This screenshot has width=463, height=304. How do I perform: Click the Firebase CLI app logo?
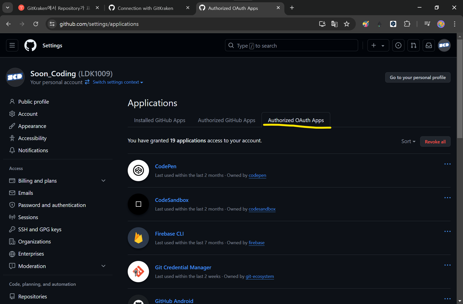tap(138, 238)
